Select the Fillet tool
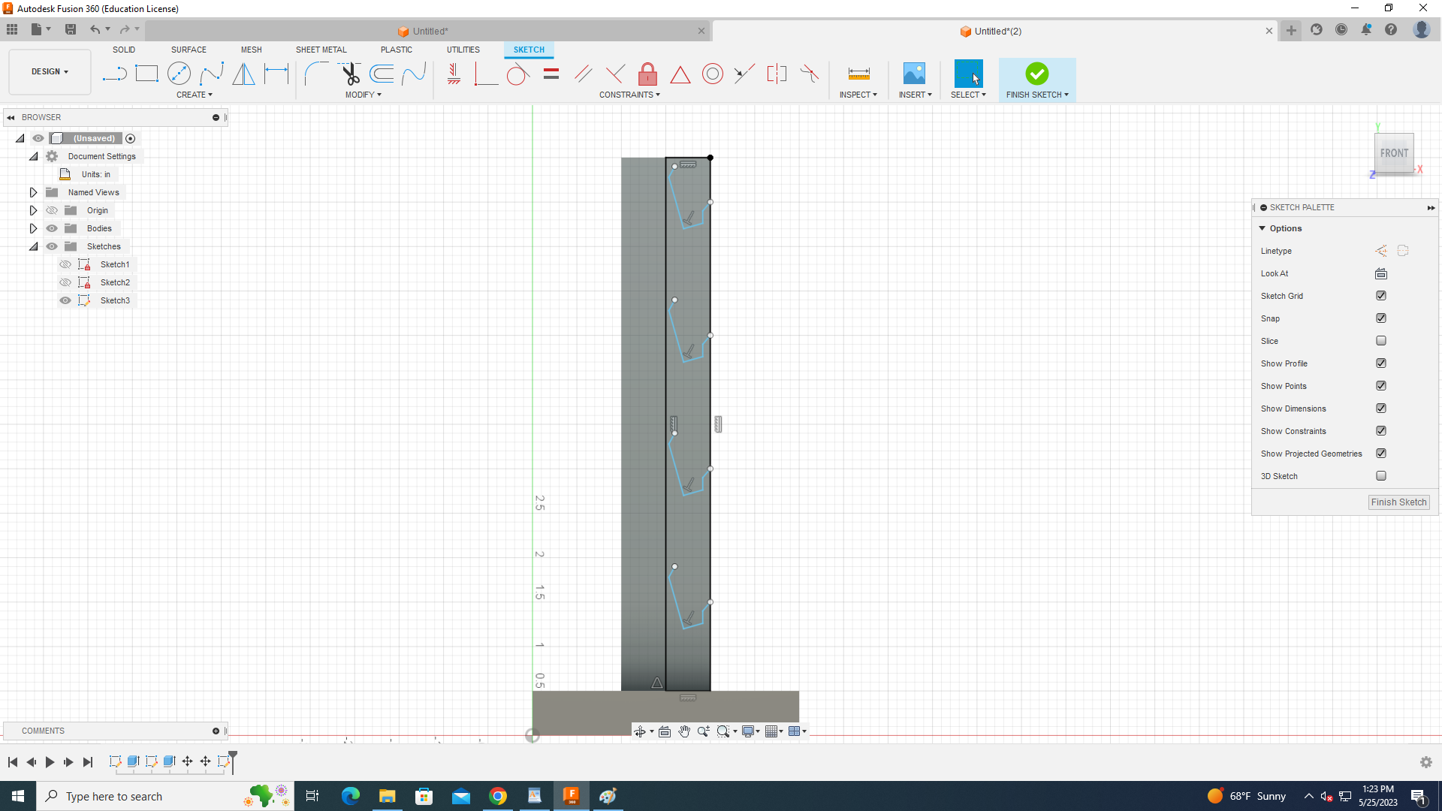Image resolution: width=1442 pixels, height=811 pixels. 316,74
